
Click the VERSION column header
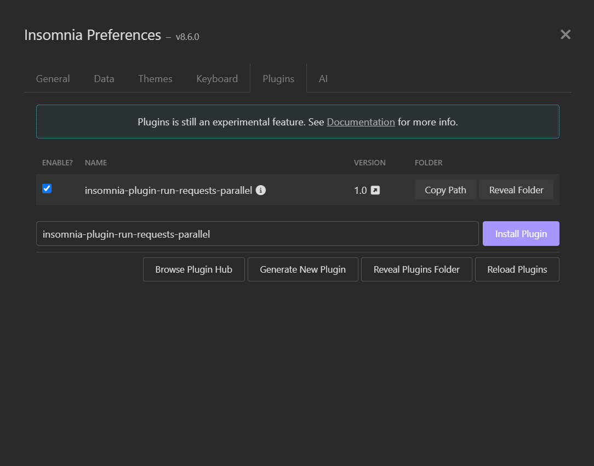point(370,163)
